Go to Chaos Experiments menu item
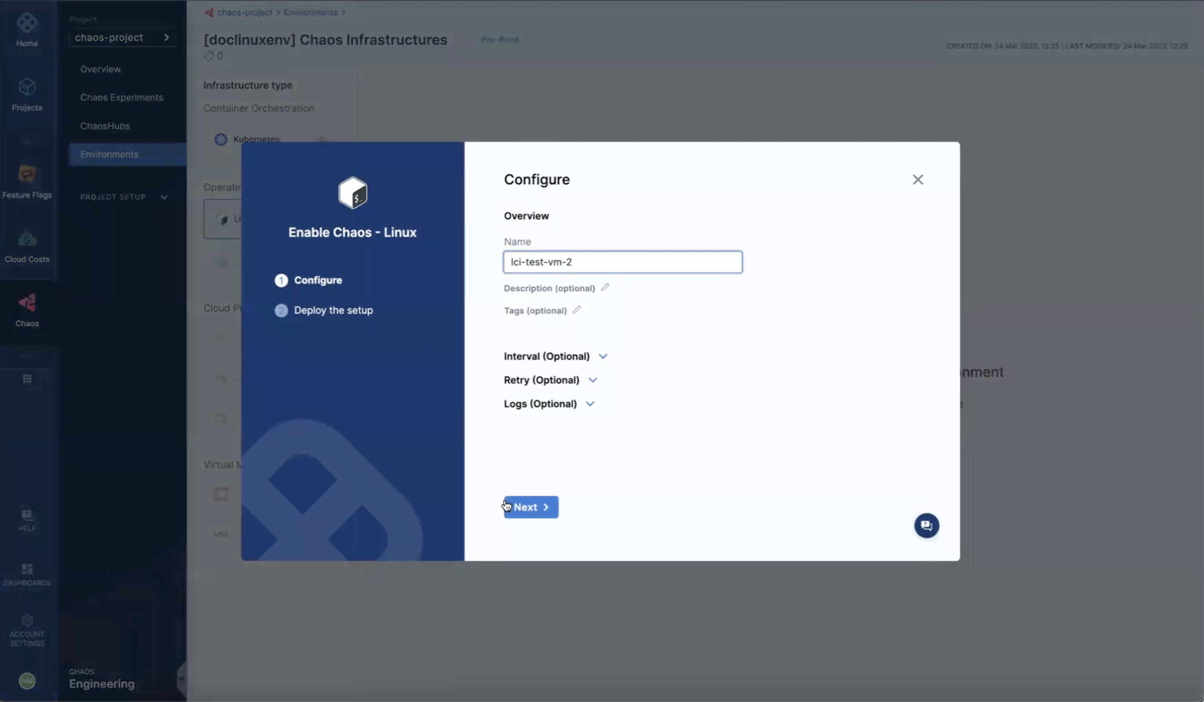The image size is (1204, 702). pos(122,97)
